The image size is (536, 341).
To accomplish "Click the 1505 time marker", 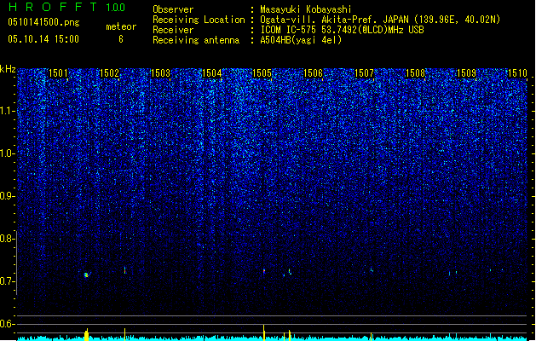I will point(262,73).
